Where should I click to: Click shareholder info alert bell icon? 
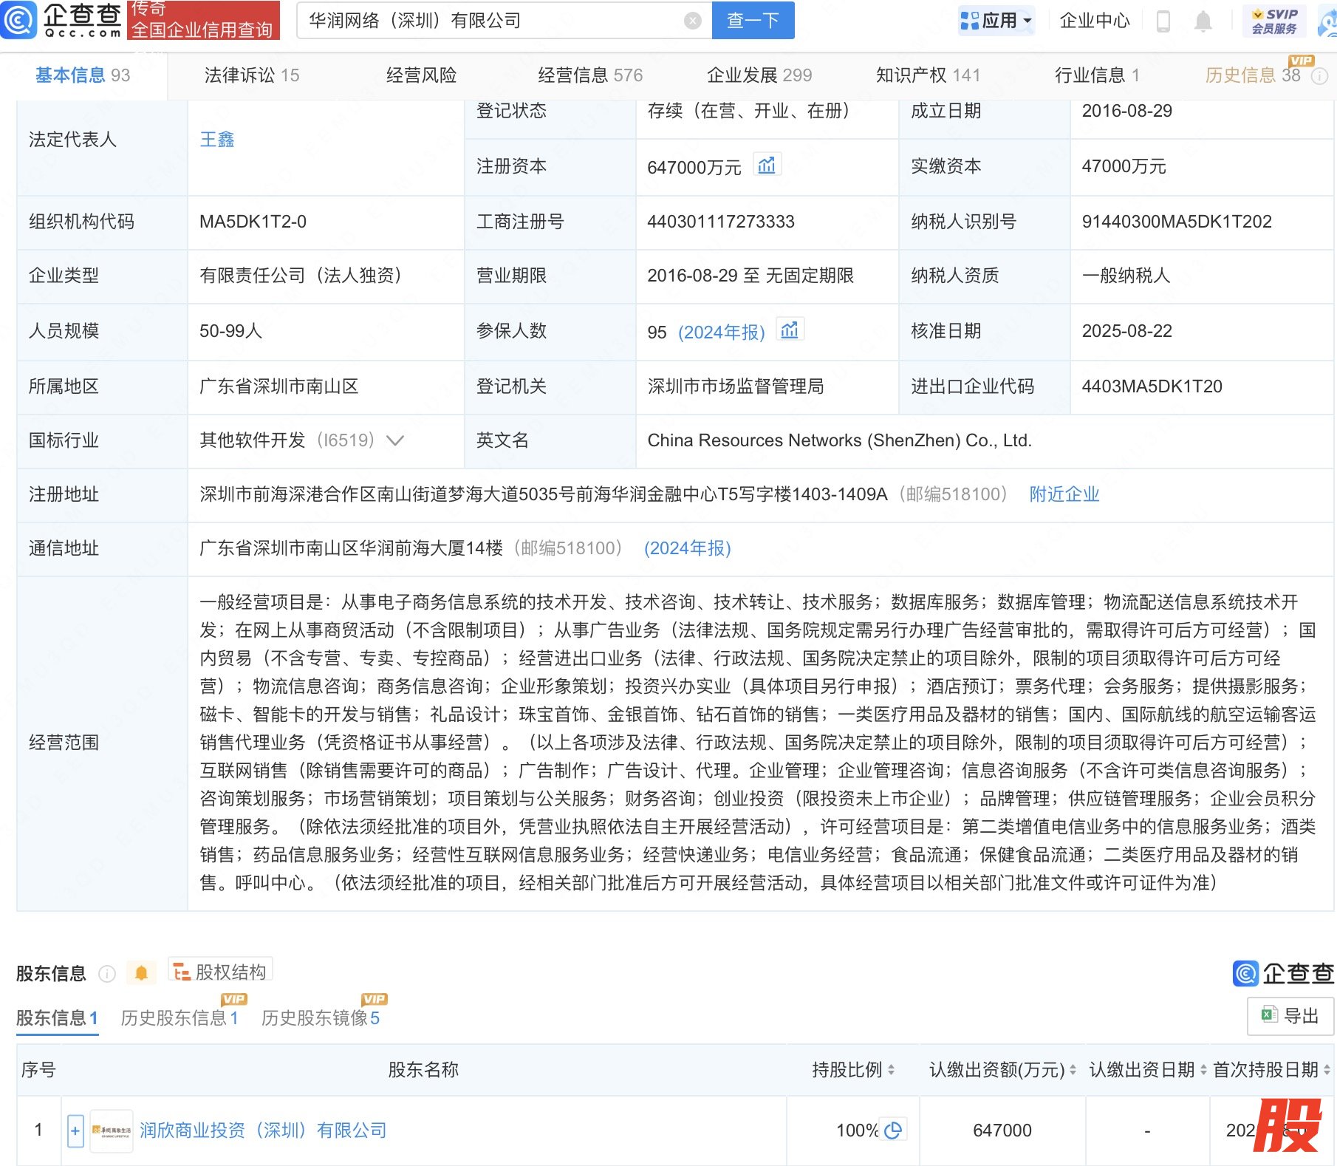(x=141, y=973)
